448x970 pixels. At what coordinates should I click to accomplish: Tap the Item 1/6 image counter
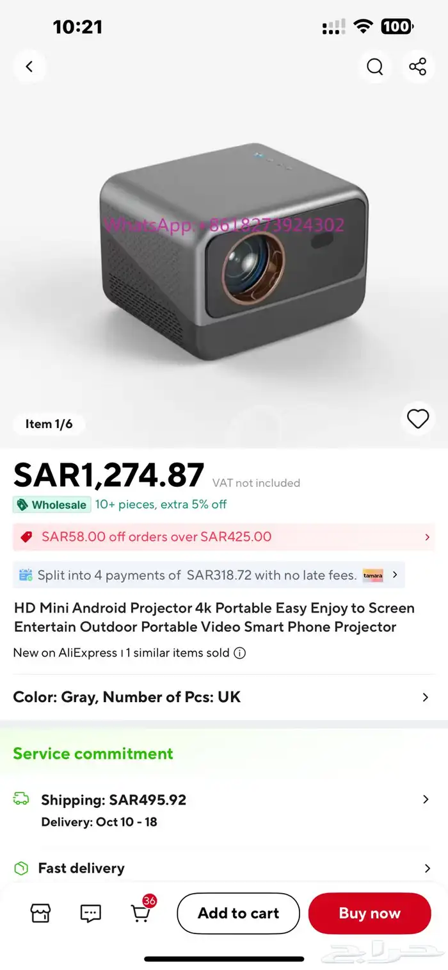point(49,424)
